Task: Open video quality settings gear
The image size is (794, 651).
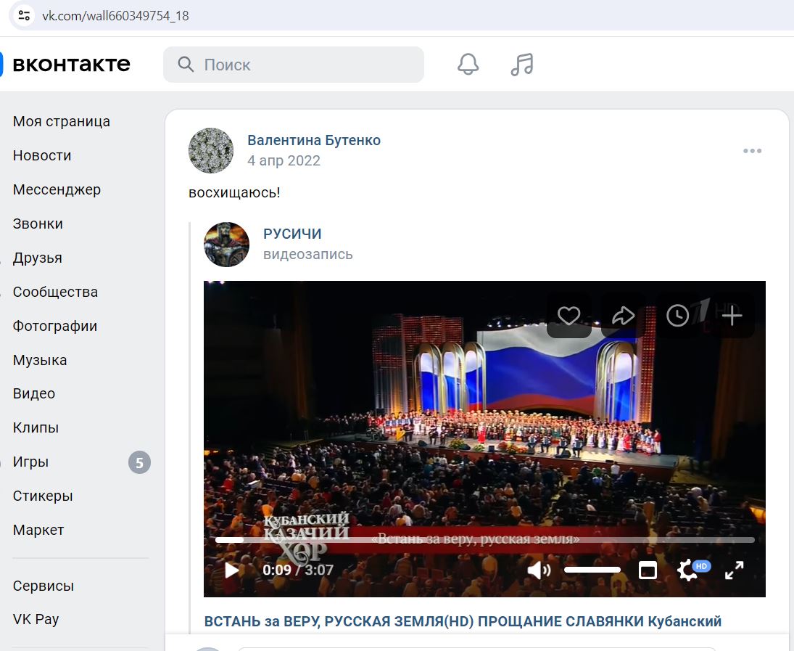Action: pyautogui.click(x=687, y=570)
